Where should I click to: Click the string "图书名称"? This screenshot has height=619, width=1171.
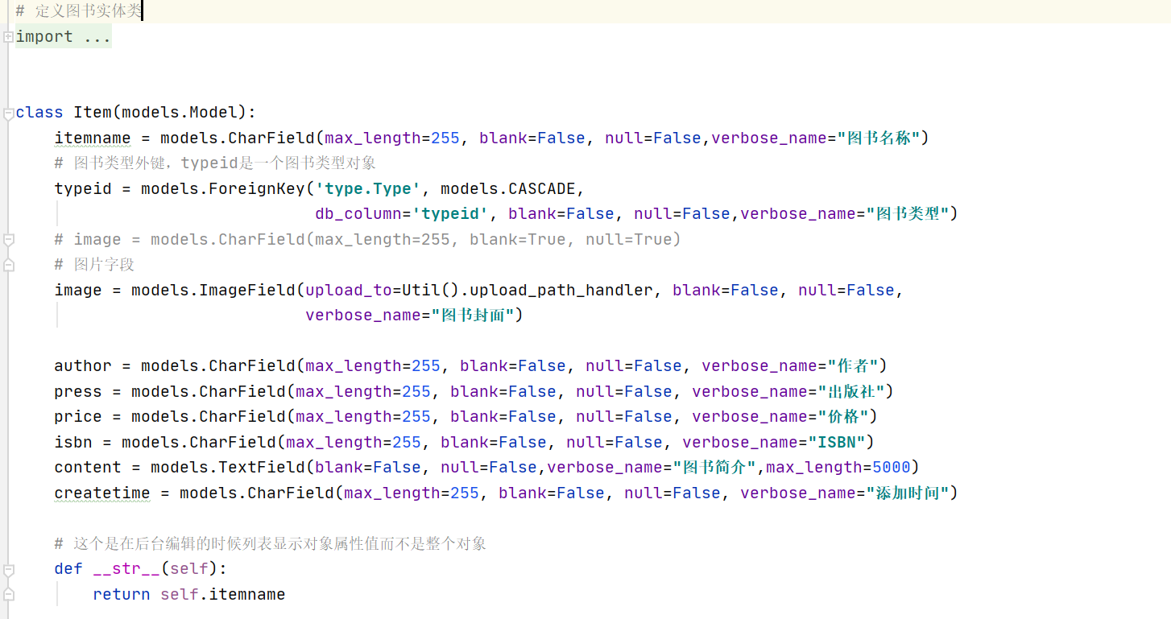click(x=879, y=138)
